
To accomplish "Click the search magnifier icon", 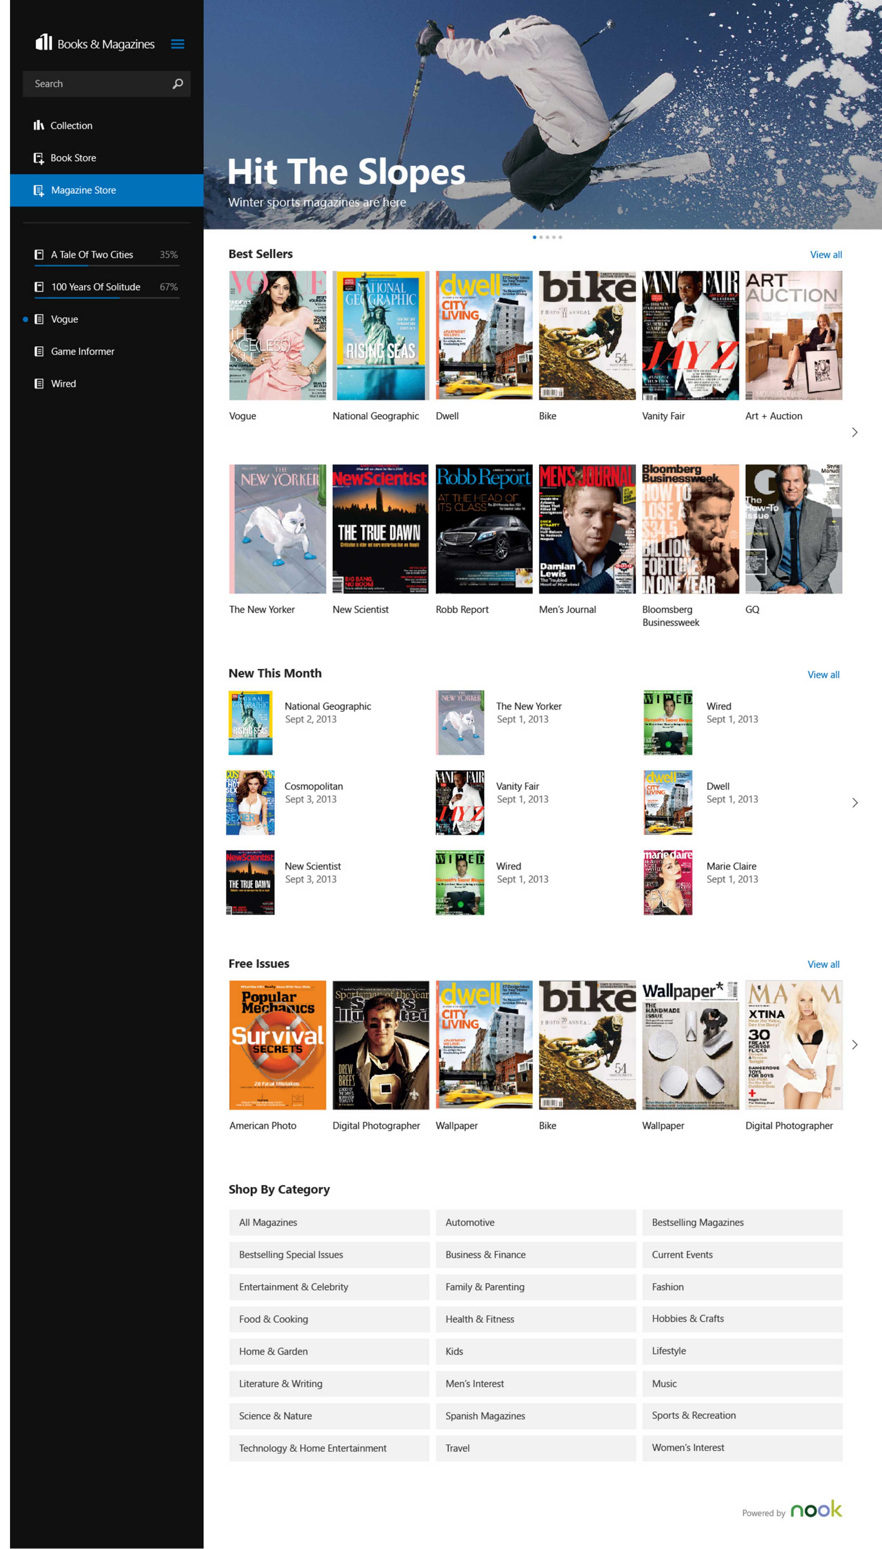I will tap(178, 84).
